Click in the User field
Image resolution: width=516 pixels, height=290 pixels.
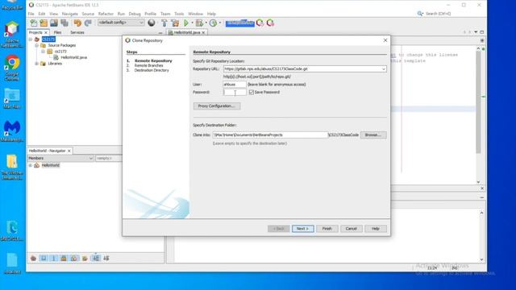(x=235, y=85)
